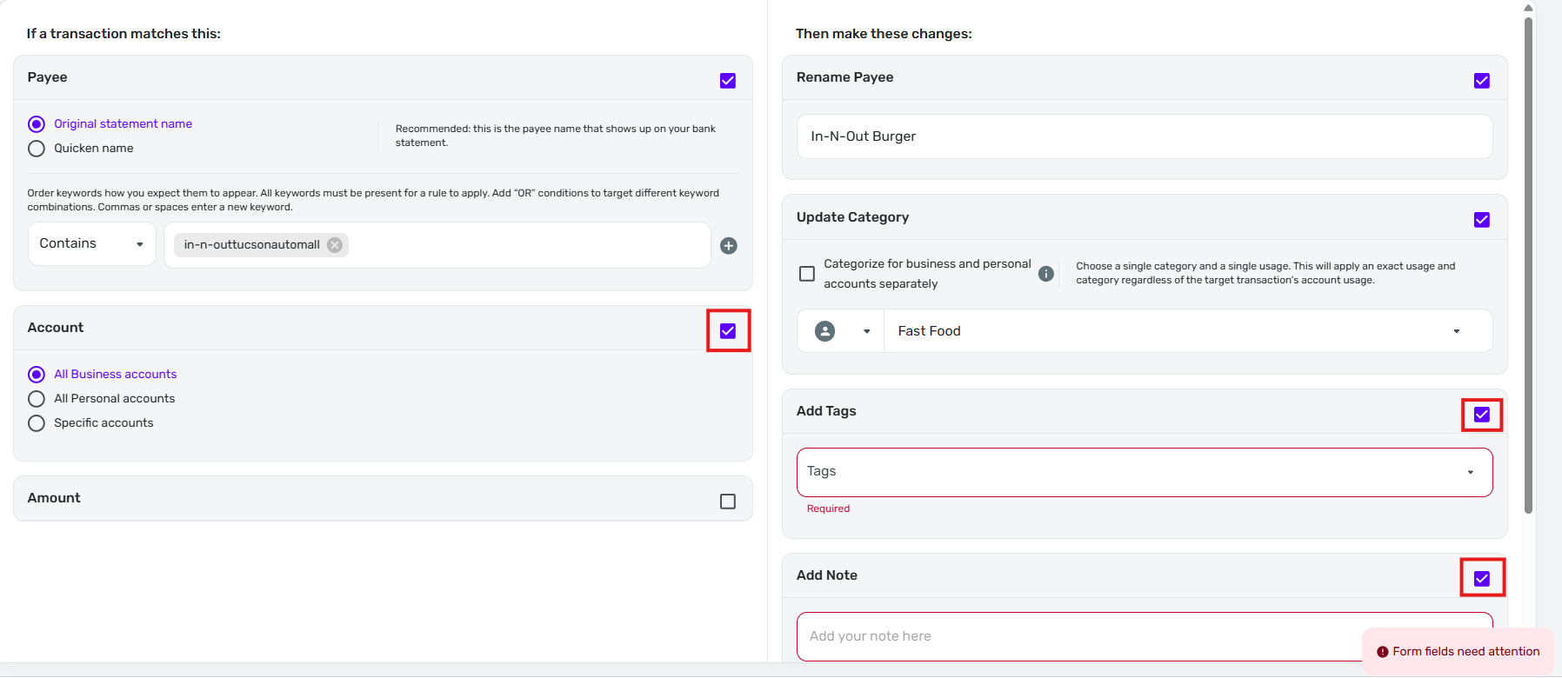Uncheck the Payee condition checkbox

(728, 81)
